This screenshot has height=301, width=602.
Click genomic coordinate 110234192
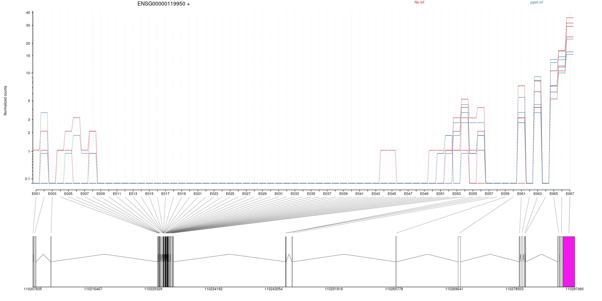(x=213, y=289)
